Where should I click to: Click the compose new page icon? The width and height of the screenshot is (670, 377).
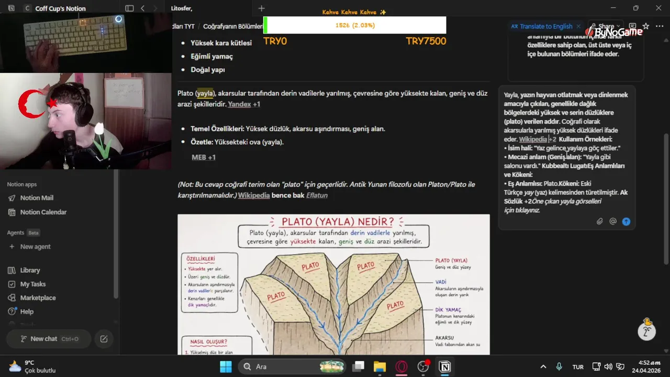(104, 339)
